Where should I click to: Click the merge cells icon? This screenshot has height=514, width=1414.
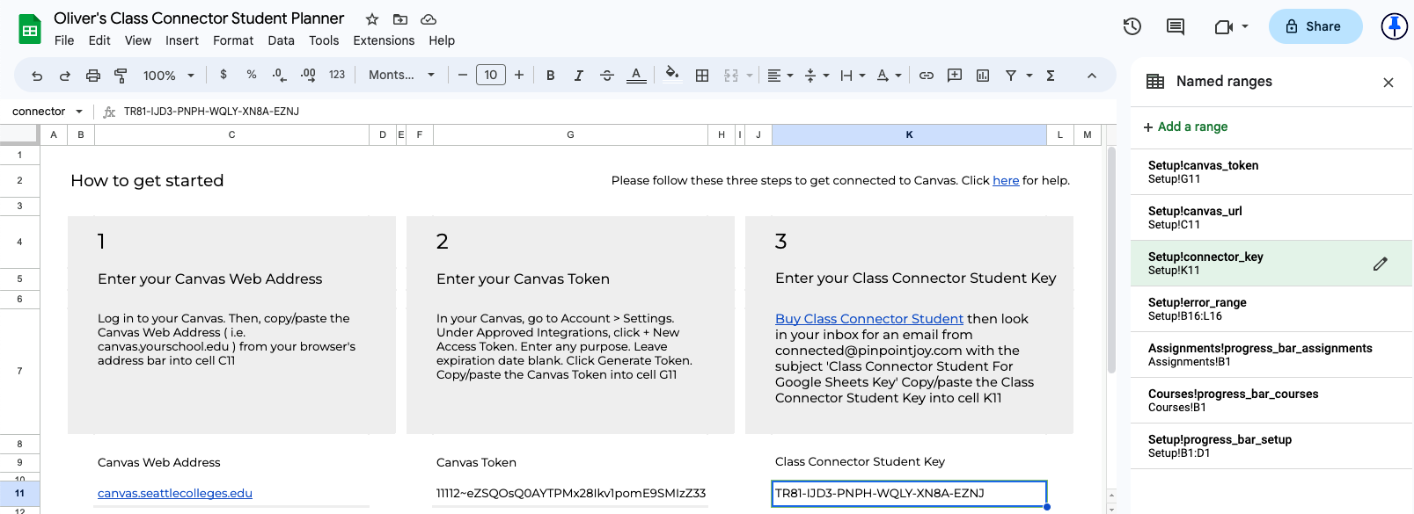click(x=731, y=76)
